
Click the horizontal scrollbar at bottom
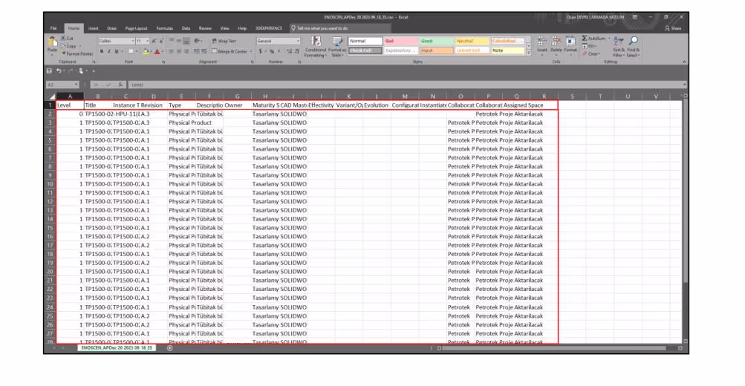pos(553,348)
